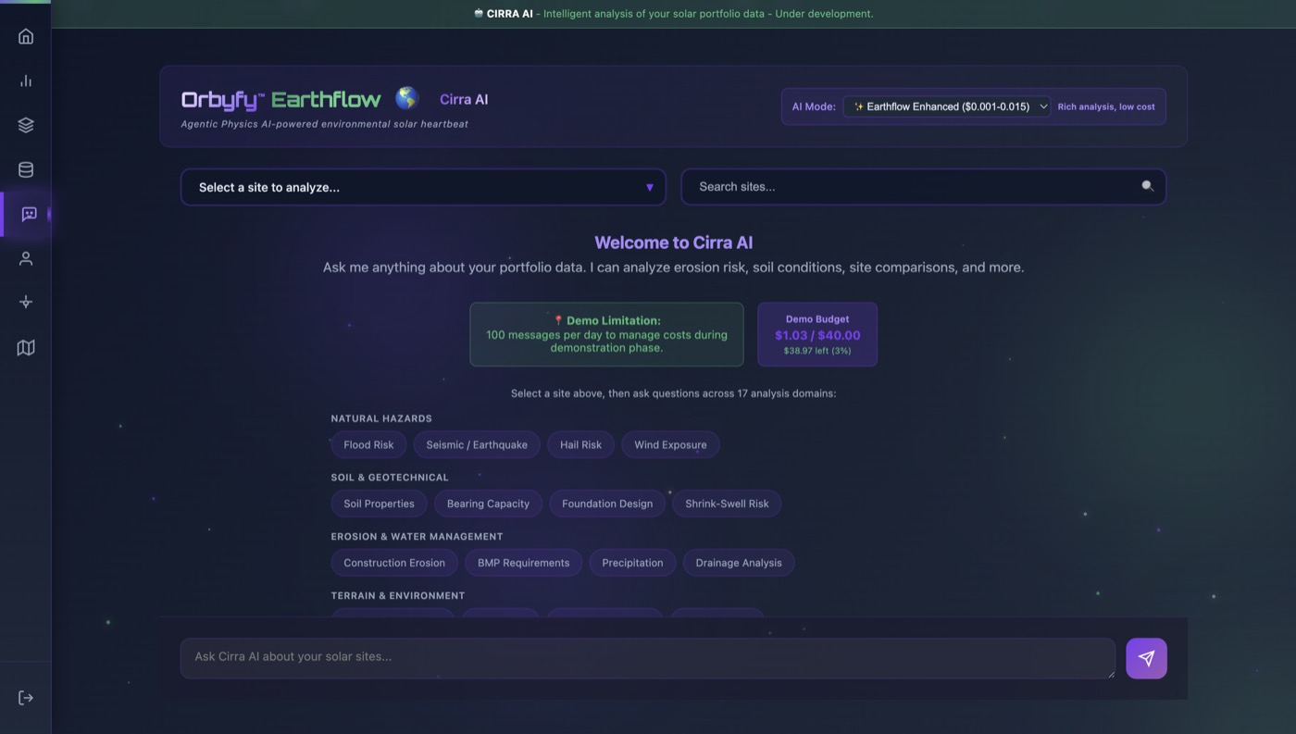Open the database icon in sidebar
1296x734 pixels.
coord(26,169)
